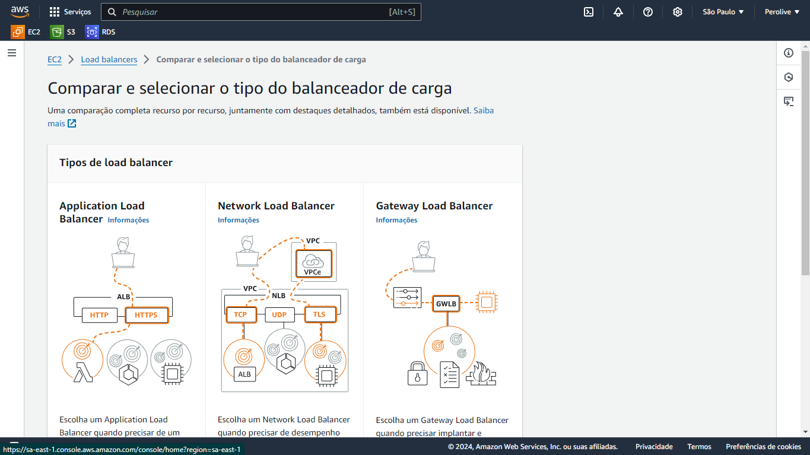
Task: Open Informações for Network Load Balancer
Action: coord(239,220)
